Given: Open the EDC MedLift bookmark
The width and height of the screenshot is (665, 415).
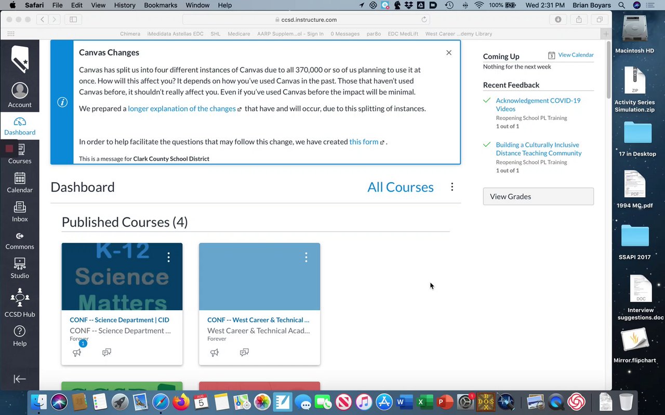Looking at the screenshot, I should tap(403, 34).
